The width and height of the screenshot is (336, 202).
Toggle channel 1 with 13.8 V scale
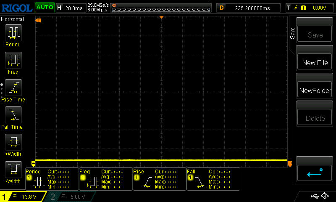23,197
